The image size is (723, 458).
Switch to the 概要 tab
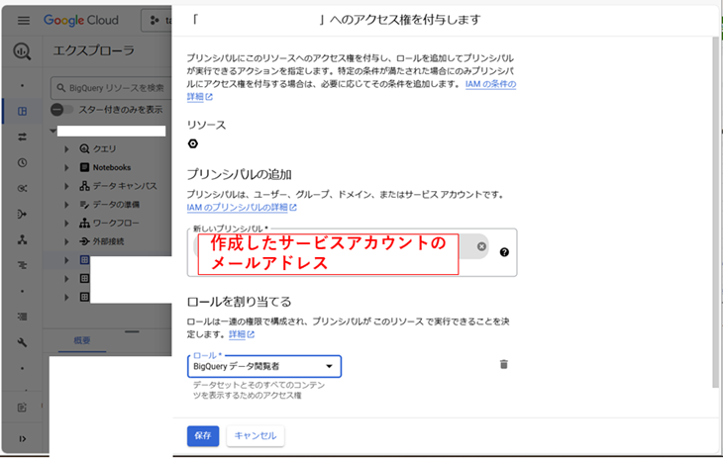tap(82, 340)
